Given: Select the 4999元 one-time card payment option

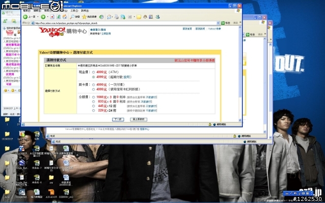Looking at the screenshot, I should (x=93, y=85).
